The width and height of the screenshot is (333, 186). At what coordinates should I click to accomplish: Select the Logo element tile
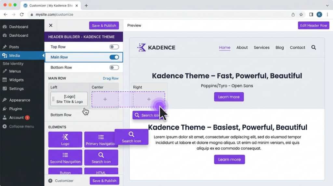[65, 139]
